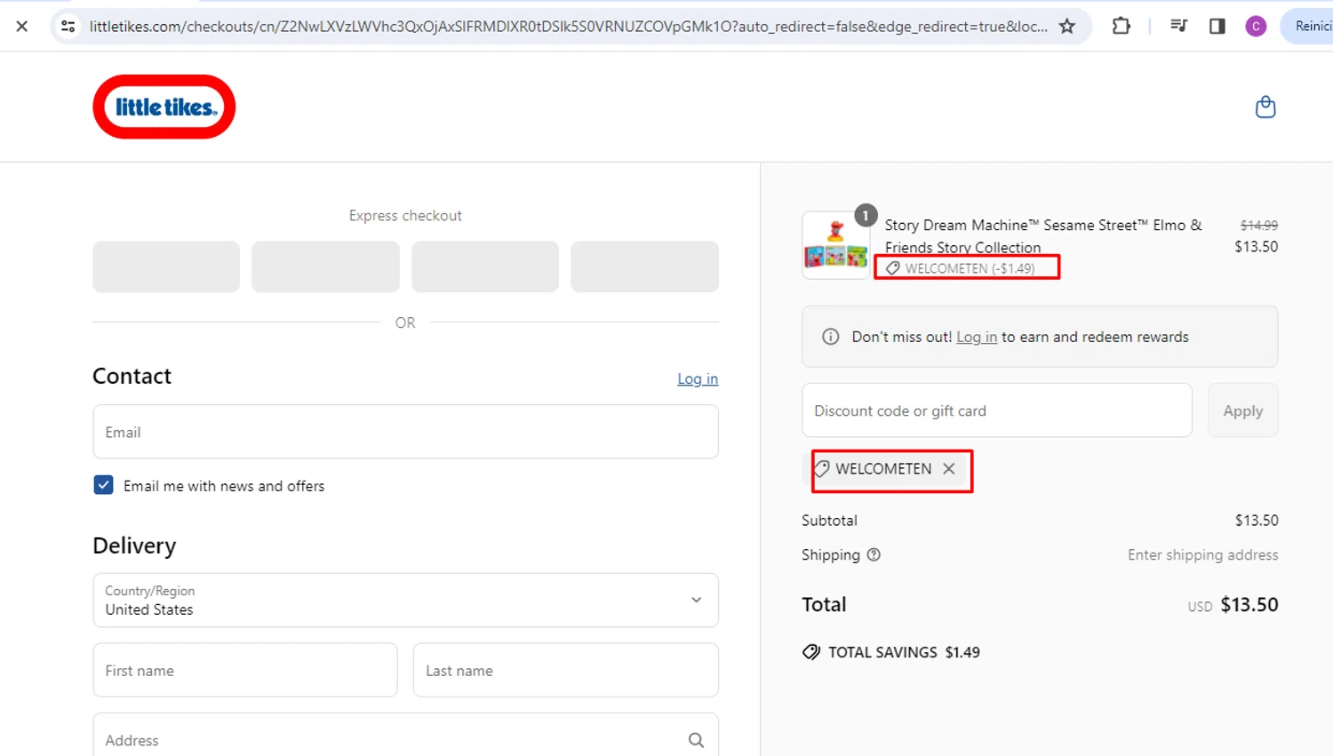
Task: Click the Story Dream Machine product thumbnail
Action: (835, 246)
